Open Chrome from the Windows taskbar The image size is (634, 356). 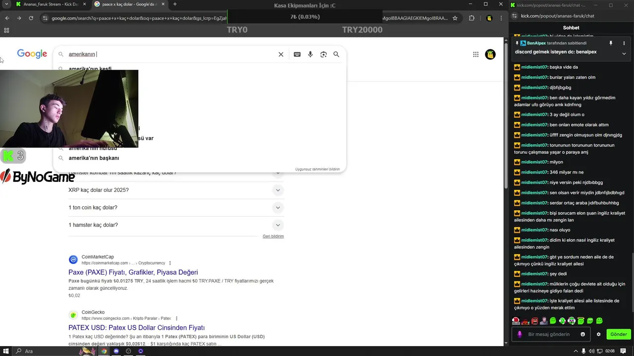pyautogui.click(x=104, y=351)
